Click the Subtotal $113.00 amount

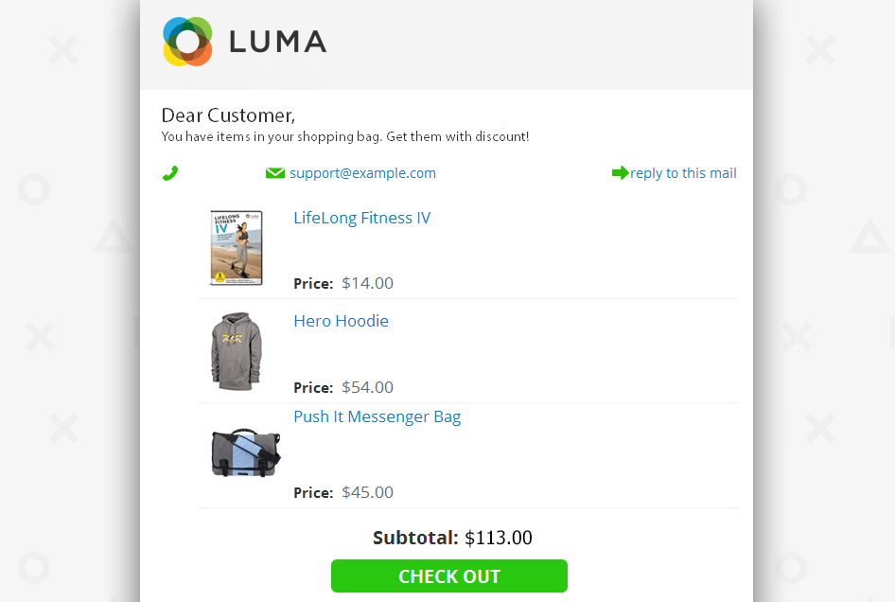[x=499, y=538]
